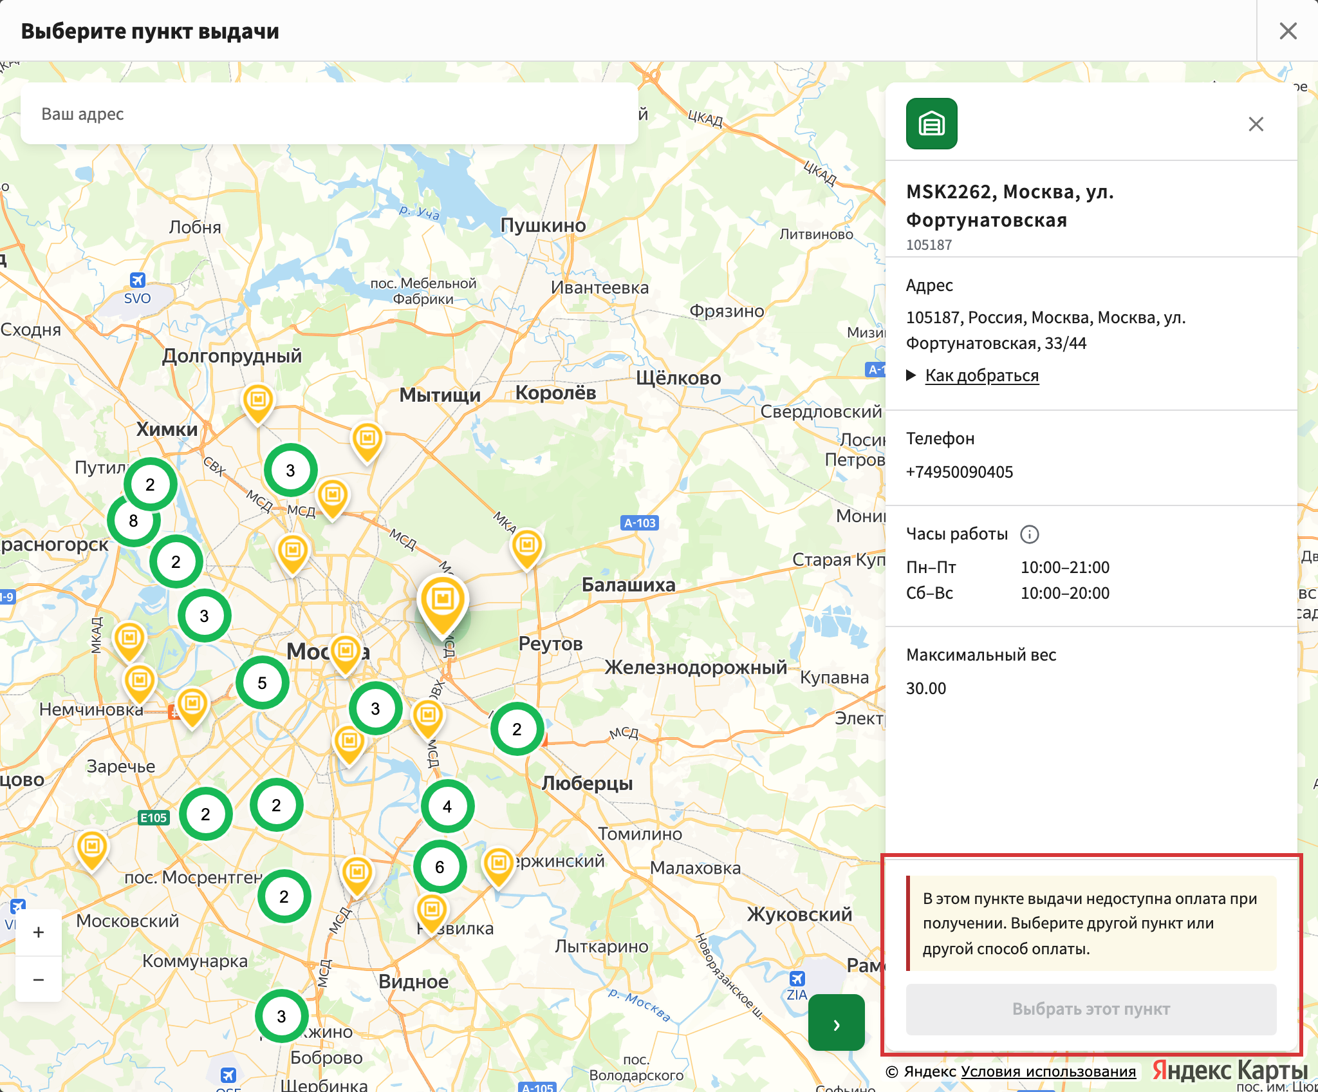
Task: Click the cluster marker showing 5
Action: 262,682
